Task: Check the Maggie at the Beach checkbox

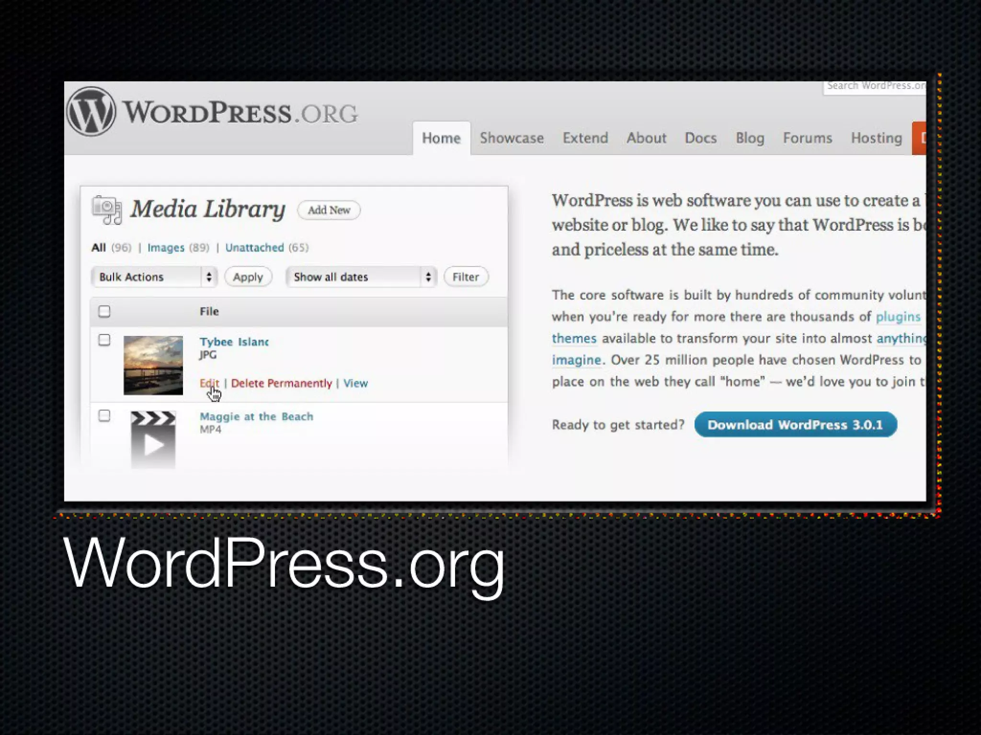Action: pyautogui.click(x=104, y=416)
